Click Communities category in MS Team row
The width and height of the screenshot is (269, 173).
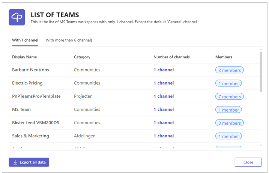pos(87,109)
